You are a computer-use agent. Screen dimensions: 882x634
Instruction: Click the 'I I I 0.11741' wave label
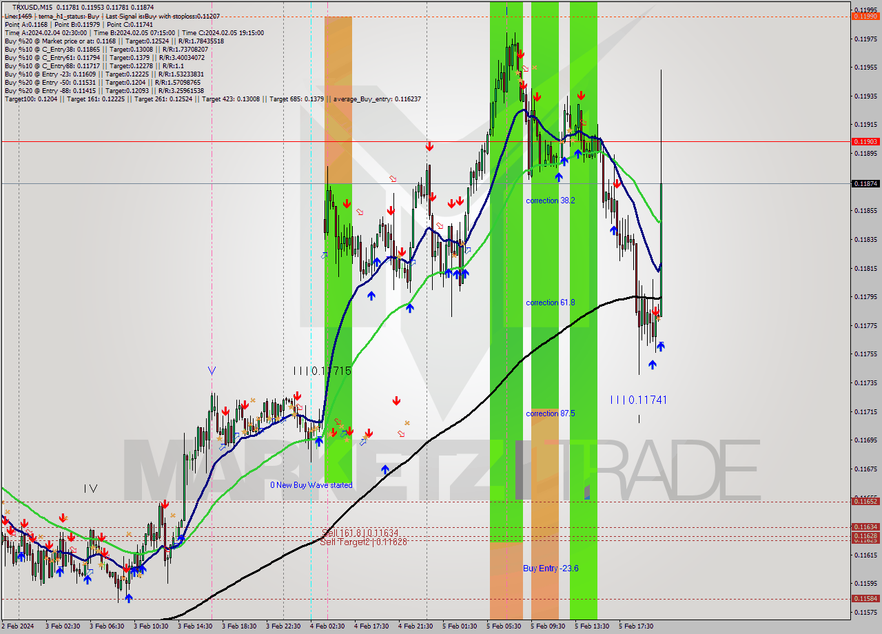639,400
